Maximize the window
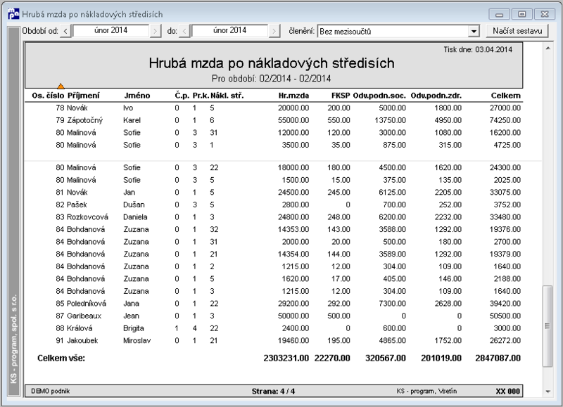This screenshot has height=407, width=563. 522,14
